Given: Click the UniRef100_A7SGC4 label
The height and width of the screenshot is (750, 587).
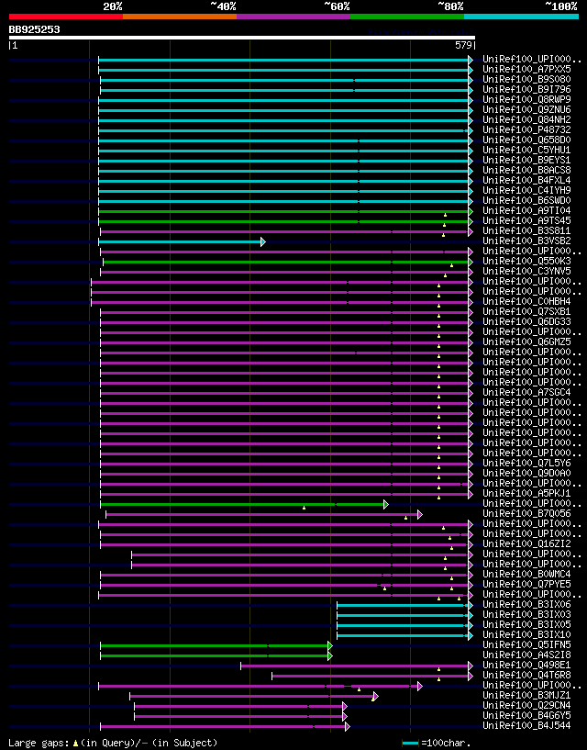Looking at the screenshot, I should click(x=526, y=392).
